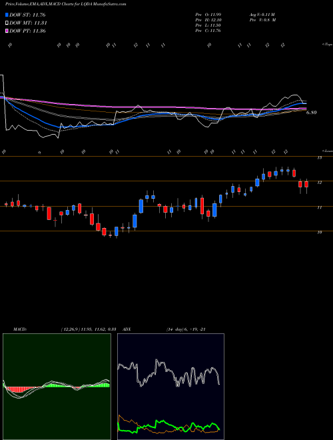
Task: Click the magenta DOW PT legend swatch
Action: 7,31
